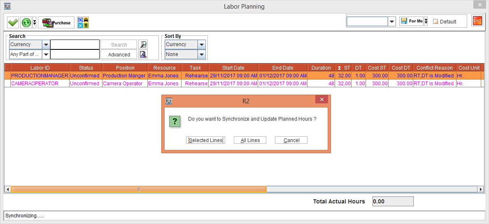The height and width of the screenshot is (224, 489).
Task: Focus the first search text field
Action: pyautogui.click(x=75, y=44)
